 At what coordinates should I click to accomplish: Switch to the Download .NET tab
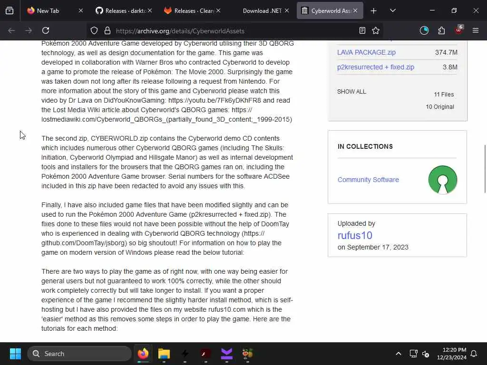(262, 10)
